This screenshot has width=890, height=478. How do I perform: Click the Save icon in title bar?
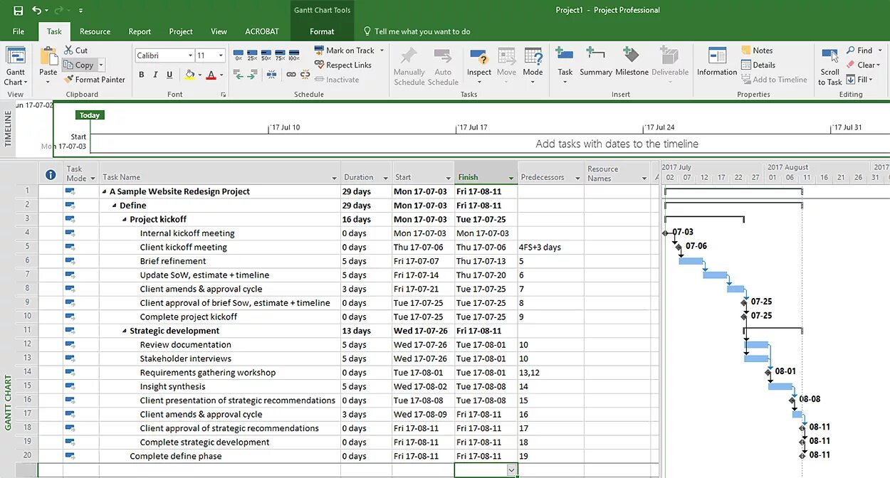click(19, 11)
